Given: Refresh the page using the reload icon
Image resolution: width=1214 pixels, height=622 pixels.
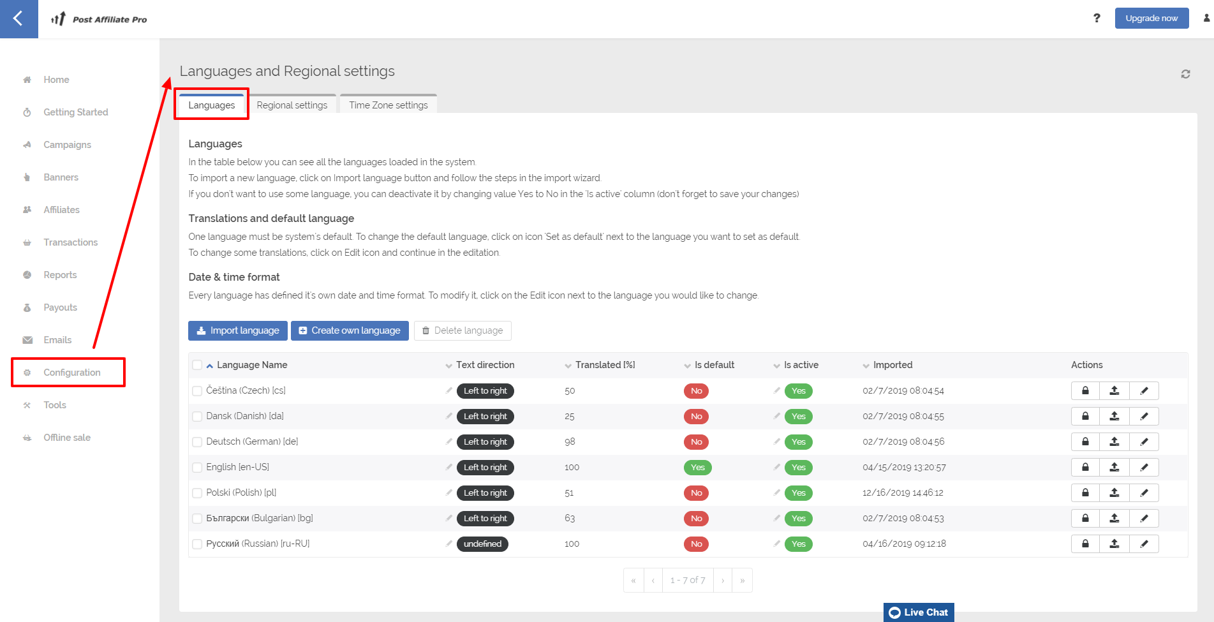Looking at the screenshot, I should [1185, 74].
